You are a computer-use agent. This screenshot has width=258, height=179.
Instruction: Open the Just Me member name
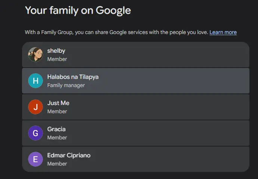click(x=58, y=103)
